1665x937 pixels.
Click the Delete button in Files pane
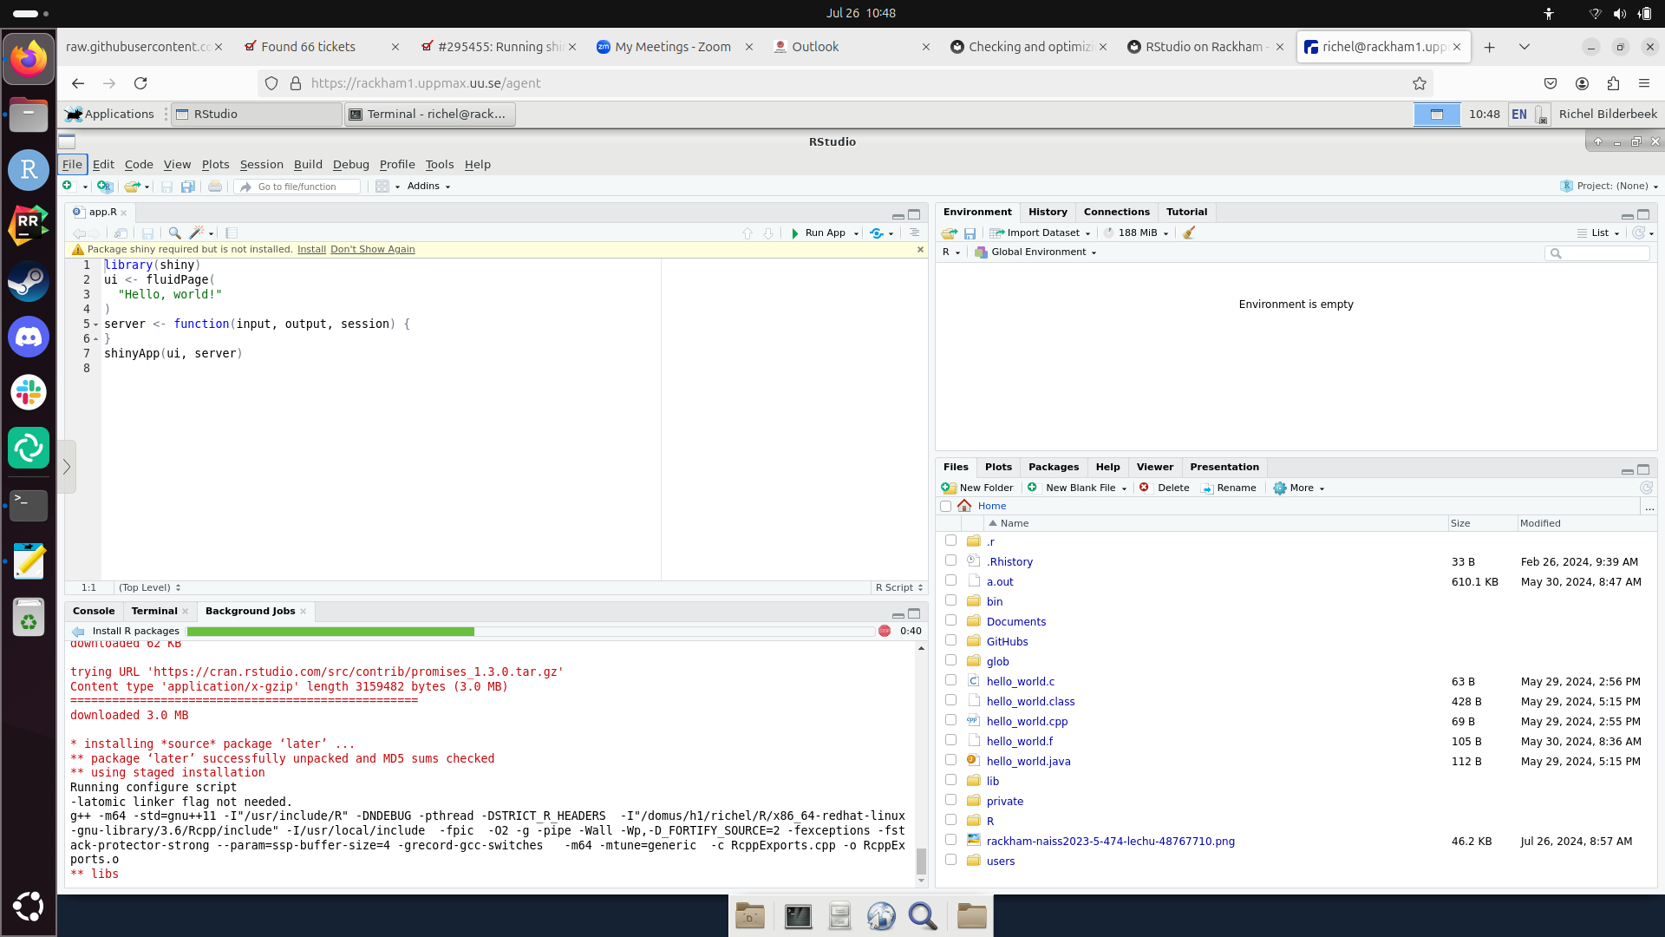coord(1165,488)
